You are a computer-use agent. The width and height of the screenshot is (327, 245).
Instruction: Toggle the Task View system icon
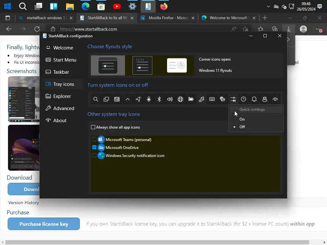(x=106, y=99)
